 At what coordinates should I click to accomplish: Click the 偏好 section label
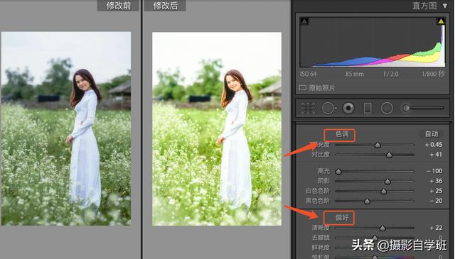pos(341,218)
